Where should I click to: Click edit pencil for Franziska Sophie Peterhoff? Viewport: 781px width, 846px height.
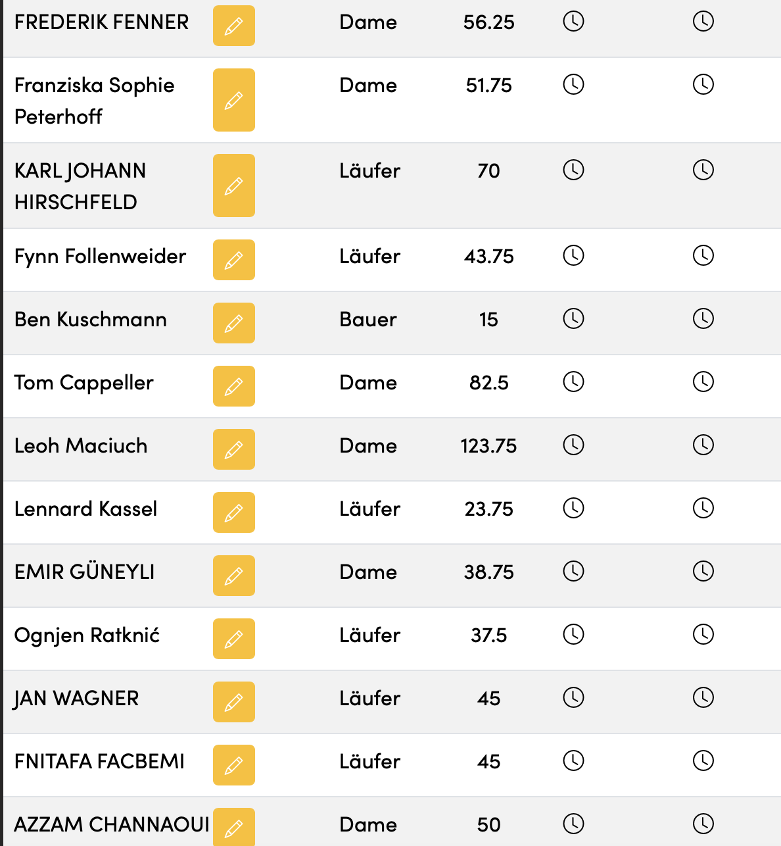[x=233, y=100]
